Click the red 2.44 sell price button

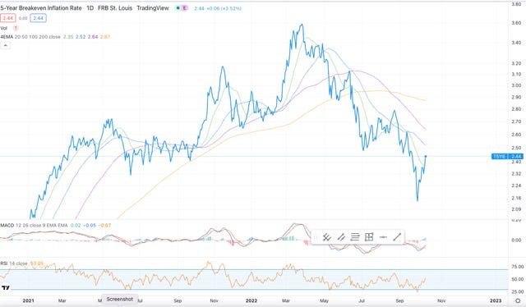(x=7, y=18)
